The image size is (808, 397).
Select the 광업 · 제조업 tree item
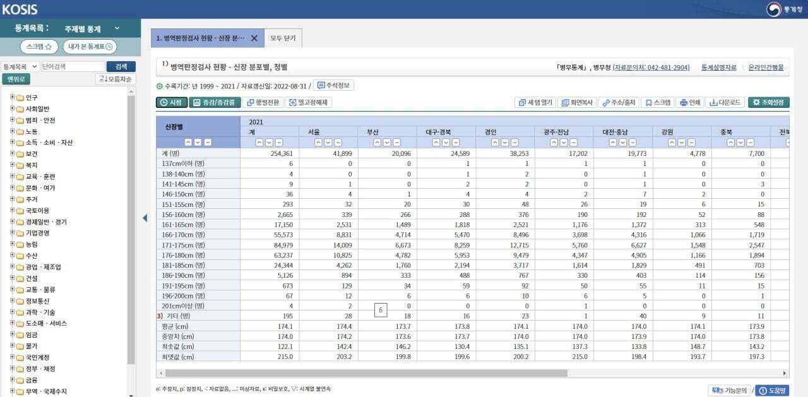tap(44, 267)
